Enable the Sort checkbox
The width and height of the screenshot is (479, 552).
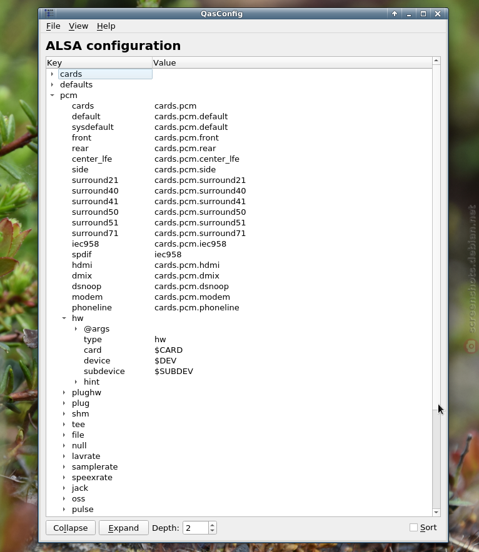[x=413, y=528]
